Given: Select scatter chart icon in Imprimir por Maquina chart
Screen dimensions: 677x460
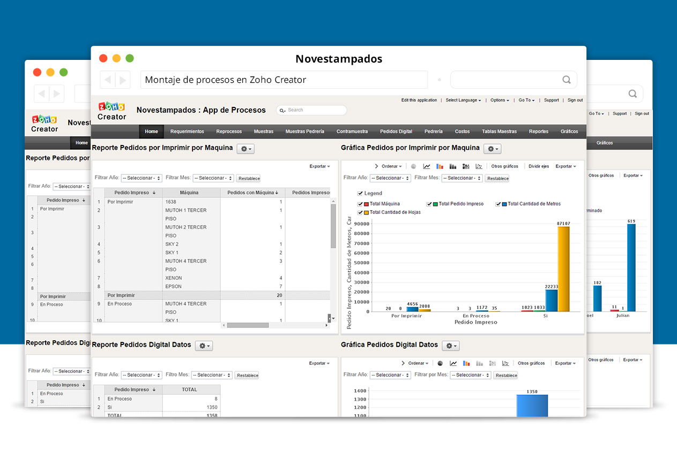Looking at the screenshot, I should click(x=479, y=166).
